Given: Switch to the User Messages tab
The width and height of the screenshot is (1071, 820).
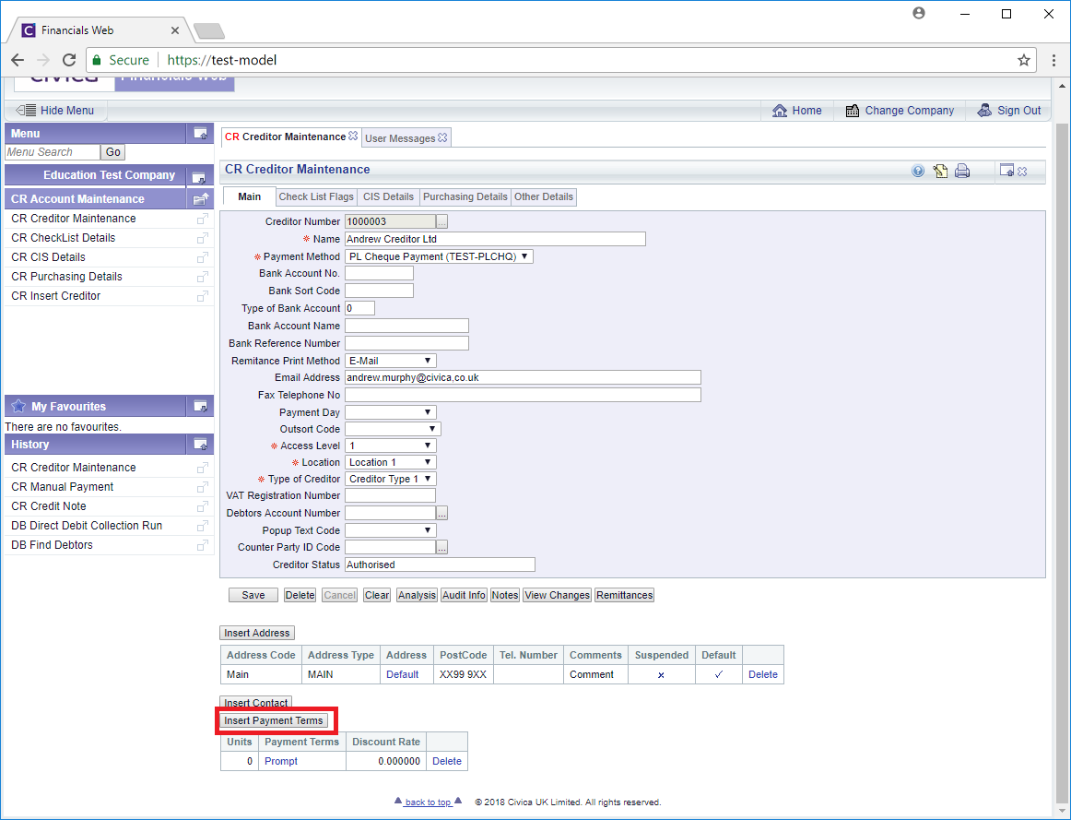Looking at the screenshot, I should pyautogui.click(x=400, y=138).
